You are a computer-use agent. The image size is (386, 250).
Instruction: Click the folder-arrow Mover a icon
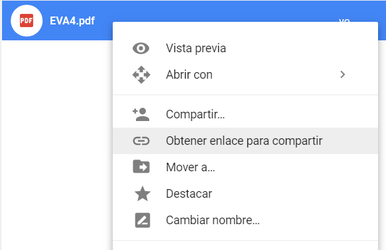tap(141, 167)
